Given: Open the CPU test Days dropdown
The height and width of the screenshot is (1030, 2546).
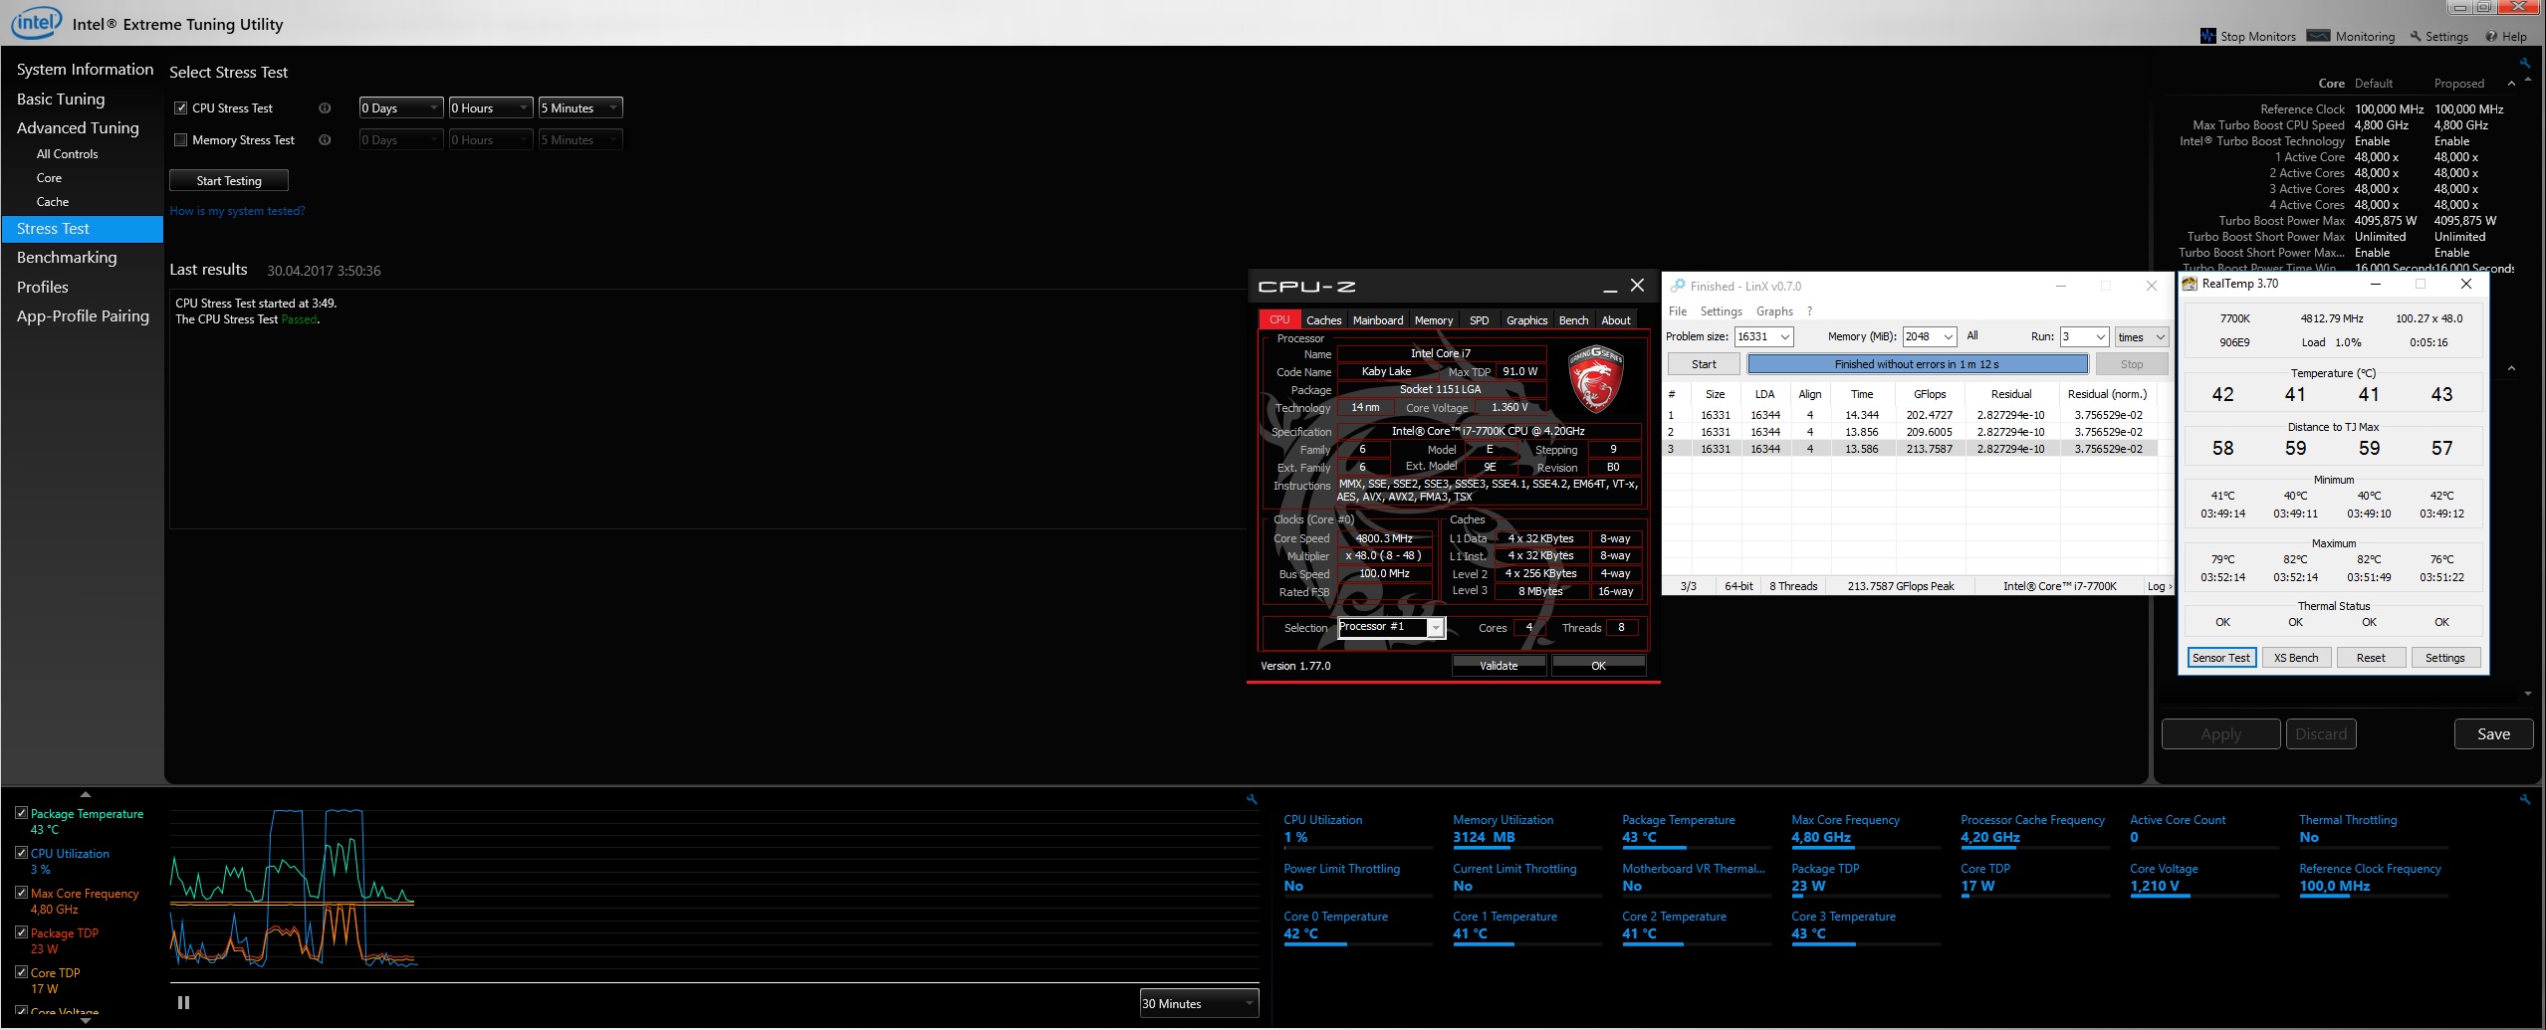Looking at the screenshot, I should pyautogui.click(x=401, y=108).
